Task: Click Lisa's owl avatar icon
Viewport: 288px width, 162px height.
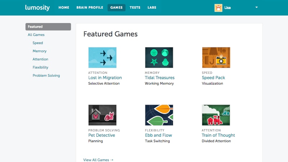Action: click(x=219, y=8)
